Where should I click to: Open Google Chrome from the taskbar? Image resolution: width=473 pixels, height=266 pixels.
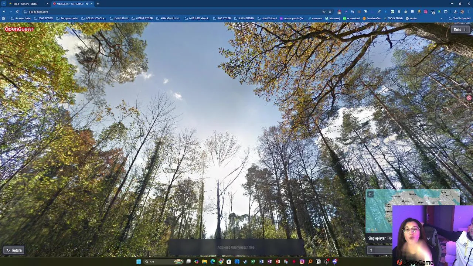point(221,262)
